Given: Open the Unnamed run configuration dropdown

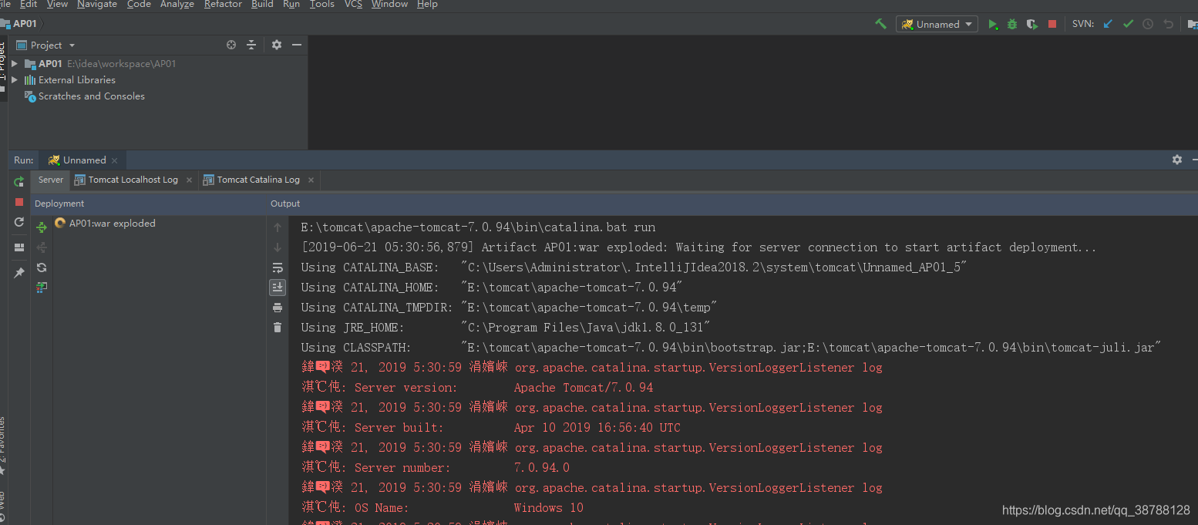Looking at the screenshot, I should (x=937, y=24).
